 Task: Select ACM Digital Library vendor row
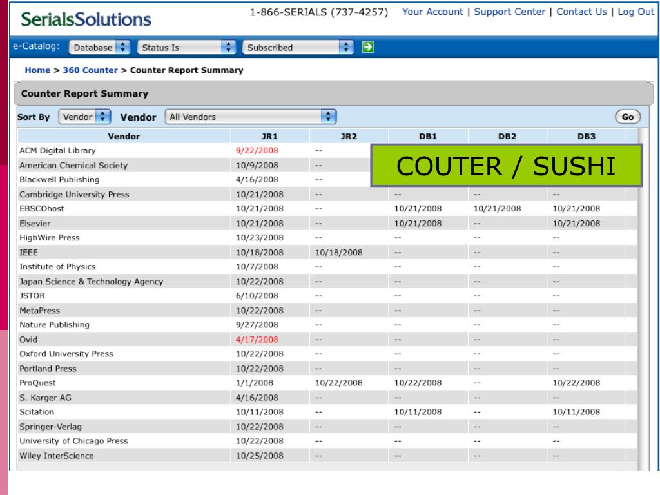(x=57, y=150)
